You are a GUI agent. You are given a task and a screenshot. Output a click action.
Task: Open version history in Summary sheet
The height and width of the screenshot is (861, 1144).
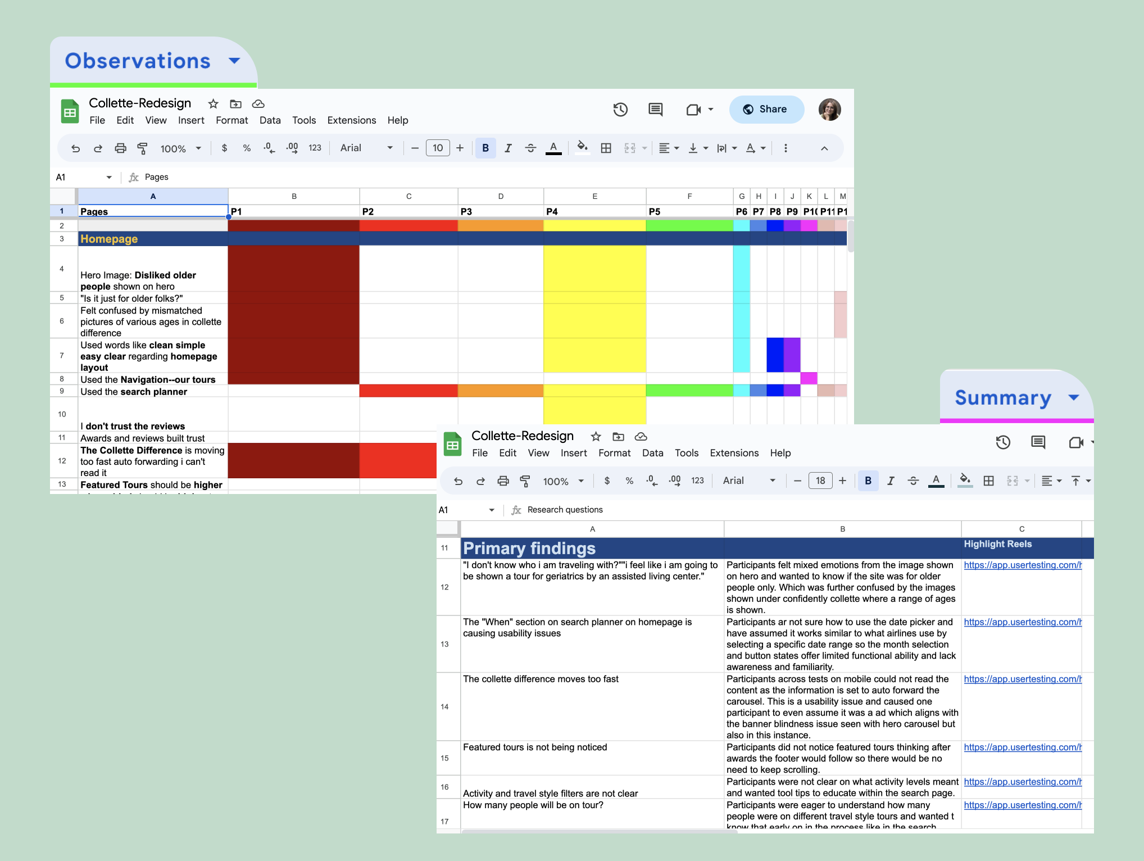[x=1003, y=442]
